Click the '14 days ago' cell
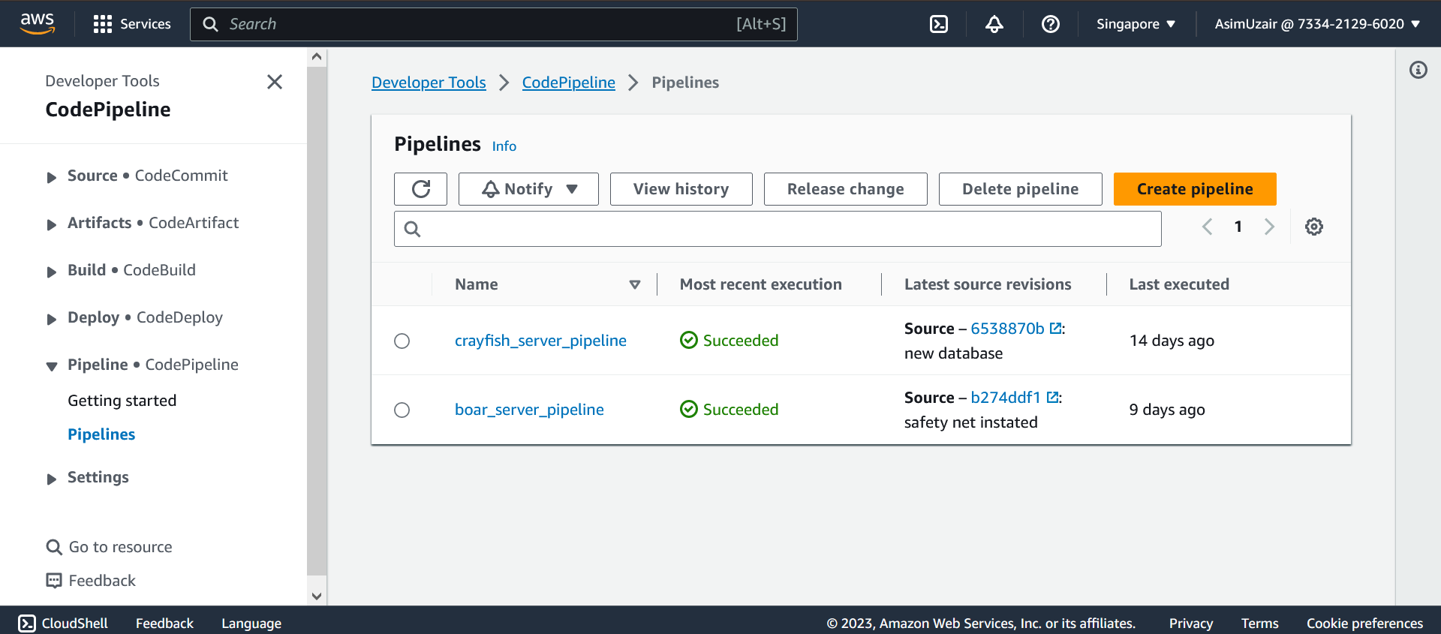 (x=1172, y=341)
